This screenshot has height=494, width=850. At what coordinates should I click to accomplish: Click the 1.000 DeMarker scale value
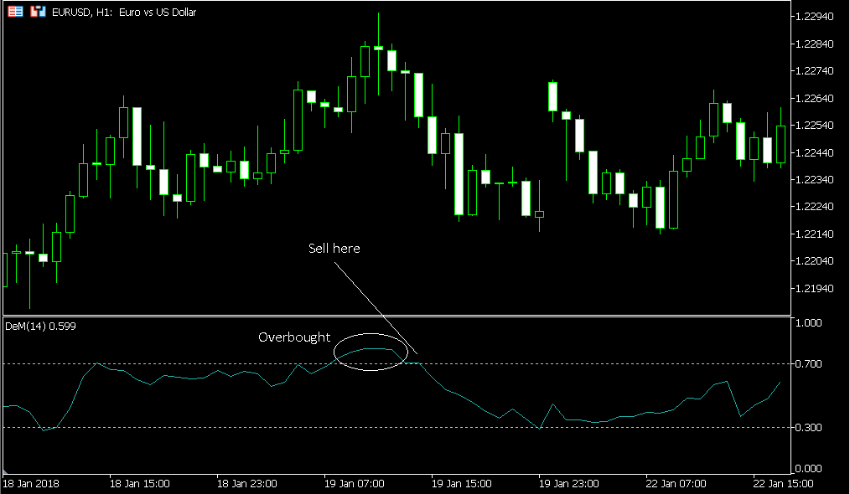click(808, 323)
